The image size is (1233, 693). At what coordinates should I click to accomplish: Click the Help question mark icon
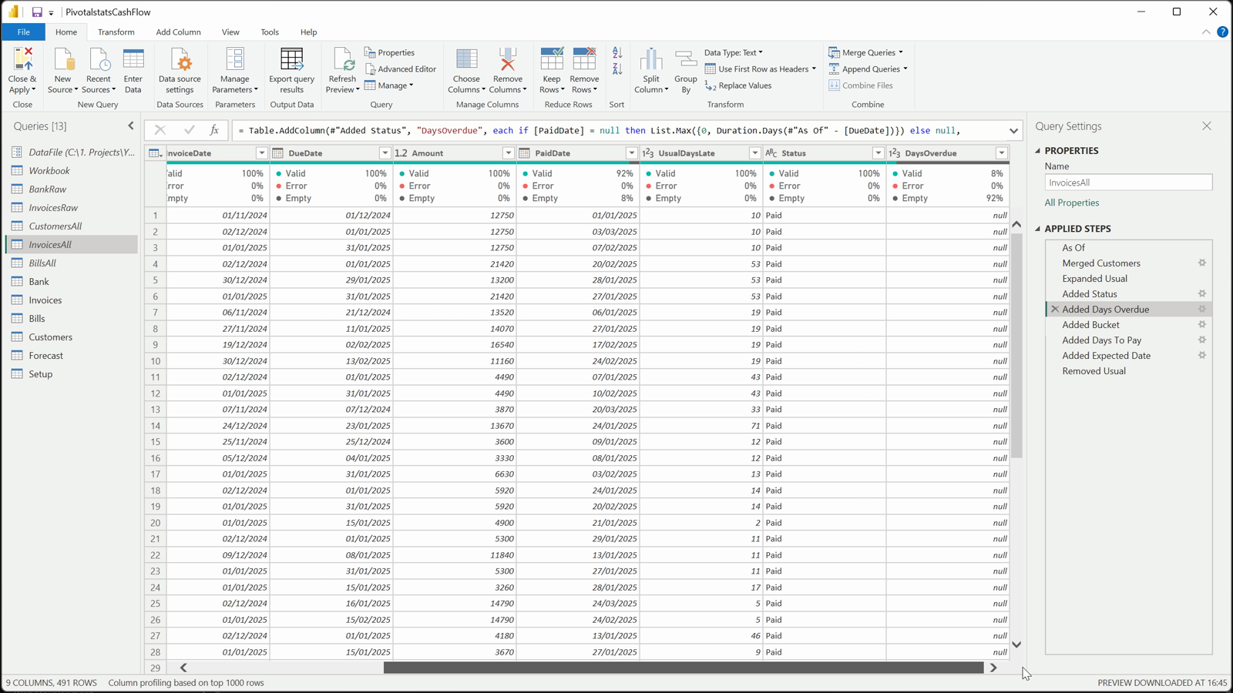point(1222,32)
